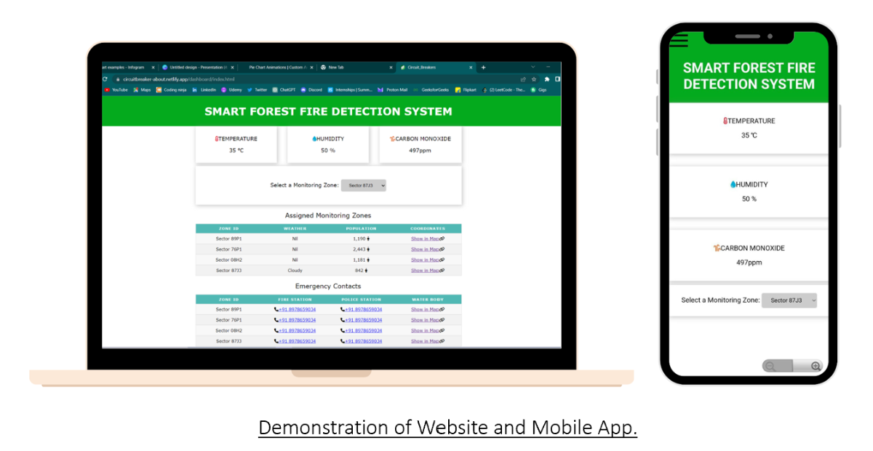Click the FIRE STATION column header
Image resolution: width=873 pixels, height=451 pixels.
295,299
